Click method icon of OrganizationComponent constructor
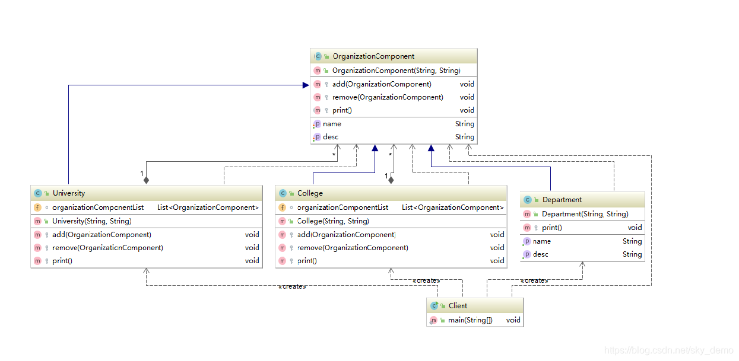 pos(318,71)
